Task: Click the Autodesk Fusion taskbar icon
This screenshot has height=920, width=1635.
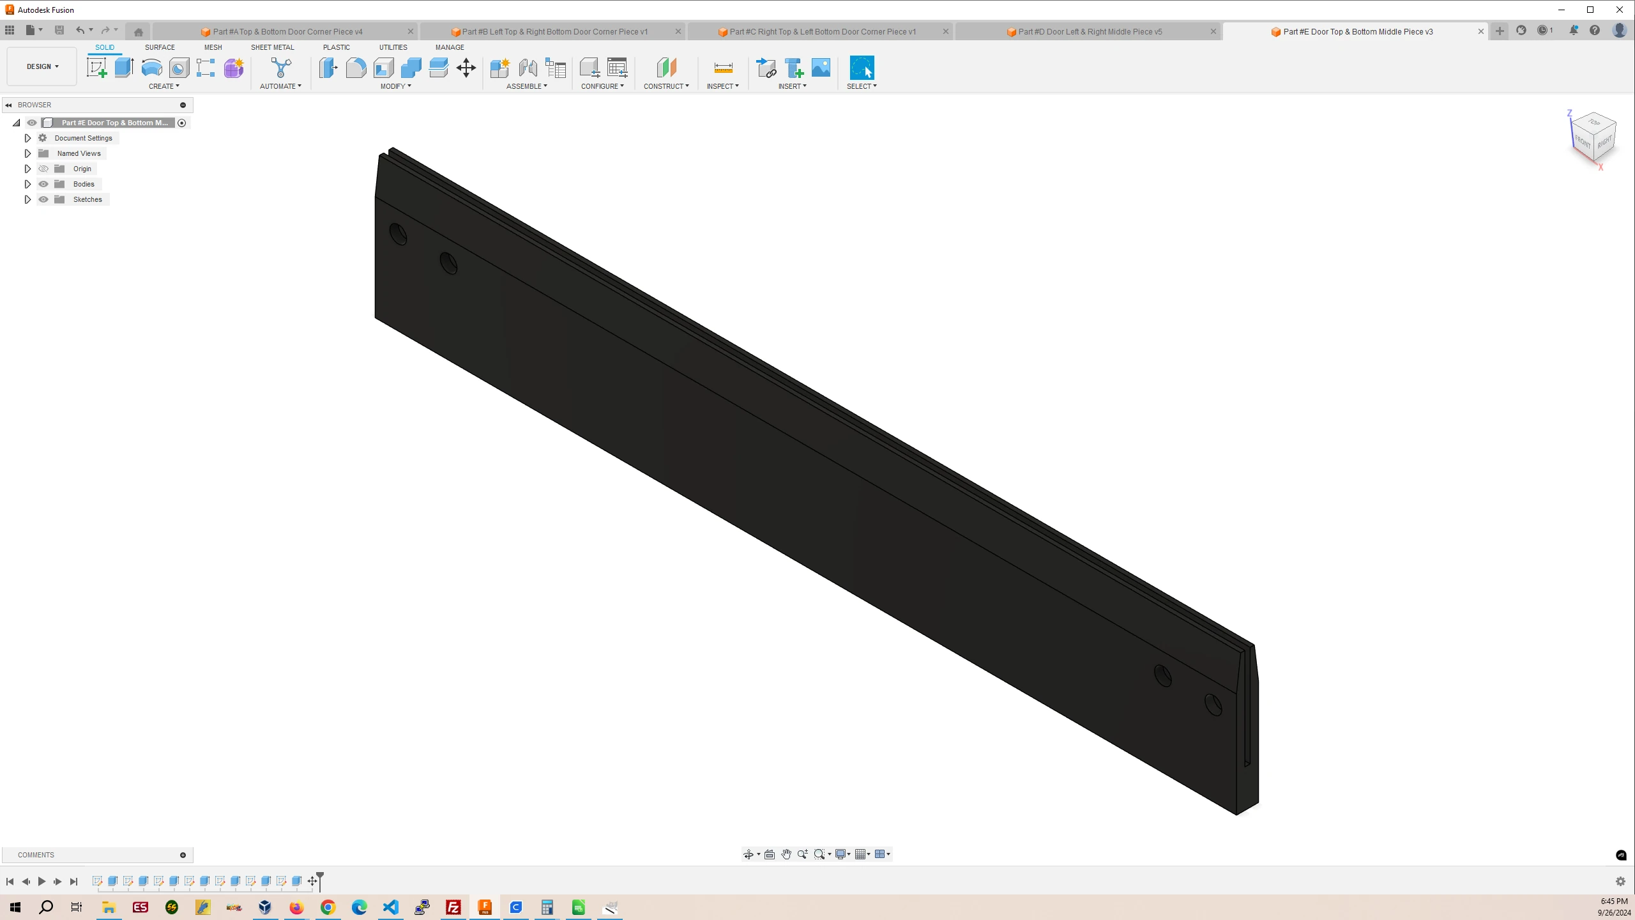Action: pyautogui.click(x=484, y=908)
